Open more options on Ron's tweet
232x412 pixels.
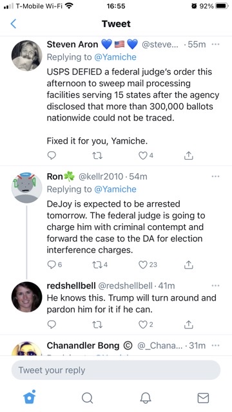[x=215, y=176]
